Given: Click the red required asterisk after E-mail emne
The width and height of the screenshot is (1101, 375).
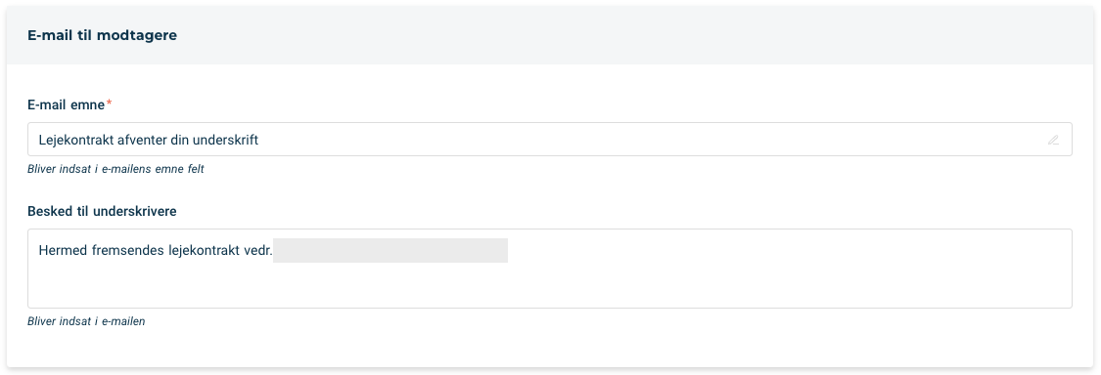Looking at the screenshot, I should click(109, 104).
